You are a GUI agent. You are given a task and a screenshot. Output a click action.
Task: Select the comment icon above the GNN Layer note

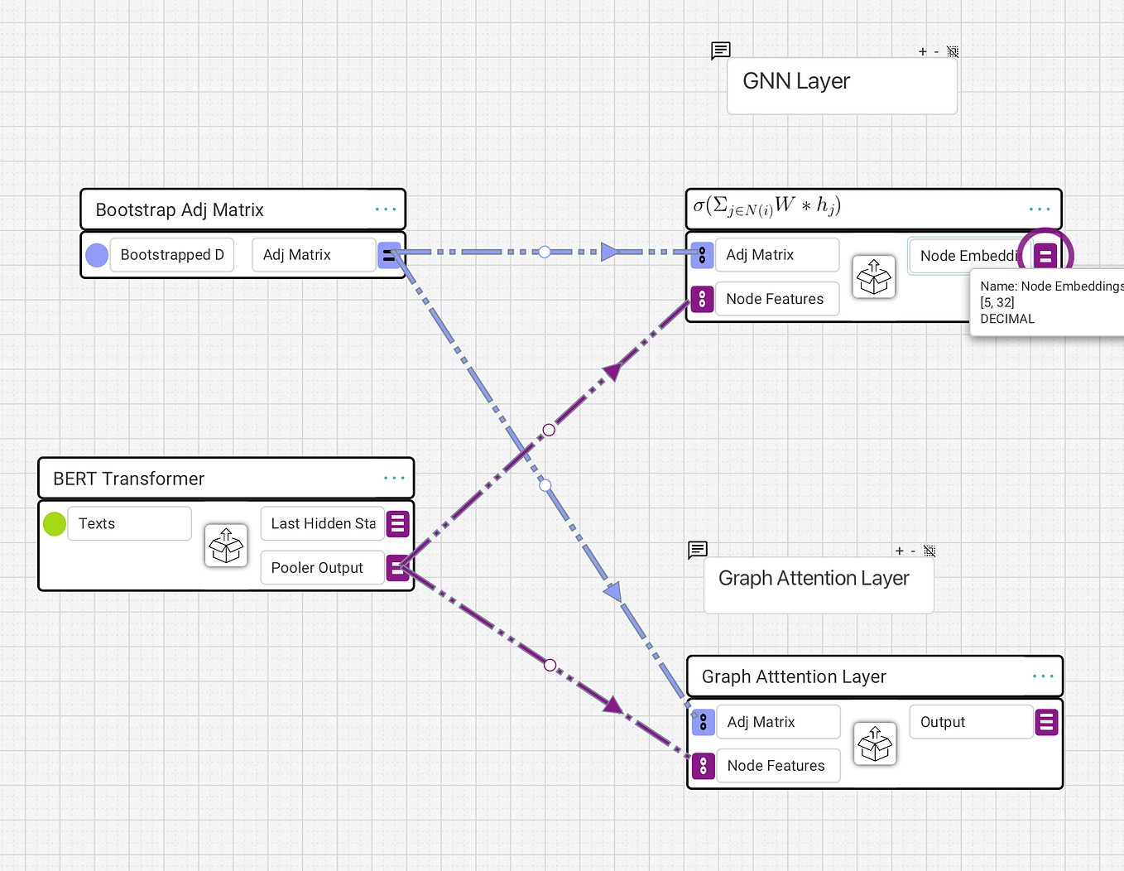point(720,51)
